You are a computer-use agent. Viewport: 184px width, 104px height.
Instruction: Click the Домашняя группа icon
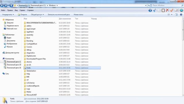[x=4, y=53]
